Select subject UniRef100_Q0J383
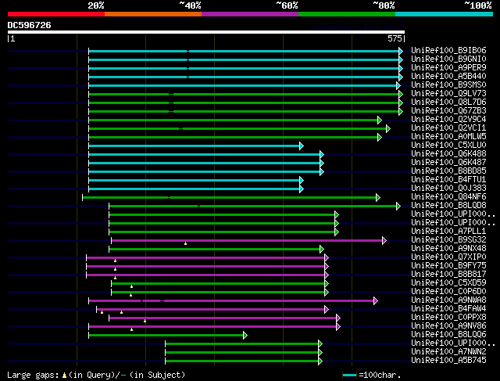This screenshot has width=500, height=381. point(448,189)
